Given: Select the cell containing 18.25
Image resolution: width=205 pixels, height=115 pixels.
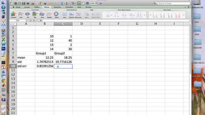Looking at the screenshot, I should (x=63, y=57).
